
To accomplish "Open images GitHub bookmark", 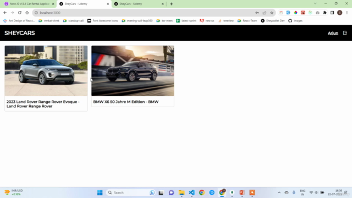I will click(295, 21).
